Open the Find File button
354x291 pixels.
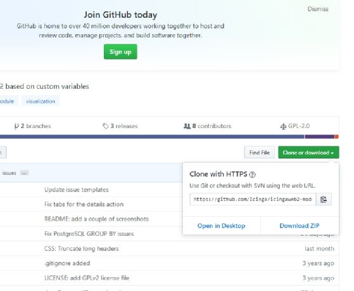260,153
